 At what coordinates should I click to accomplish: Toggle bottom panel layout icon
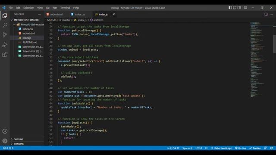click(235, 8)
